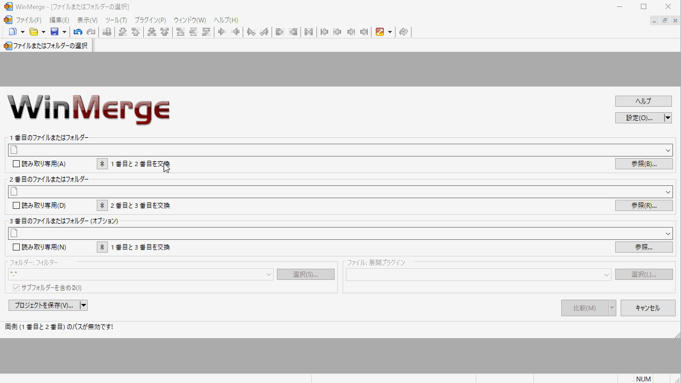The image size is (681, 383).
Task: Click the ヘルプ button
Action: click(644, 101)
